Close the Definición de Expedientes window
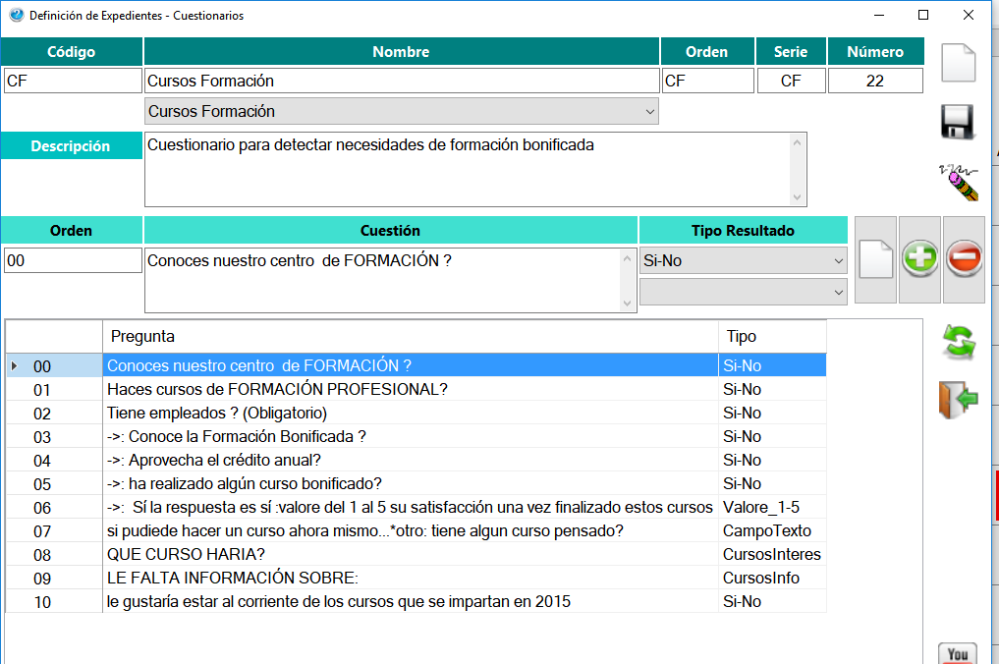This screenshot has height=664, width=999. [969, 15]
